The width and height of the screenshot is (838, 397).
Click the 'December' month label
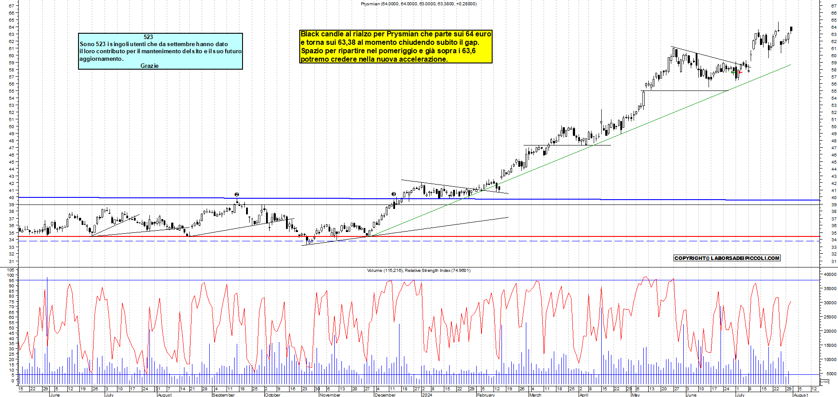385,395
